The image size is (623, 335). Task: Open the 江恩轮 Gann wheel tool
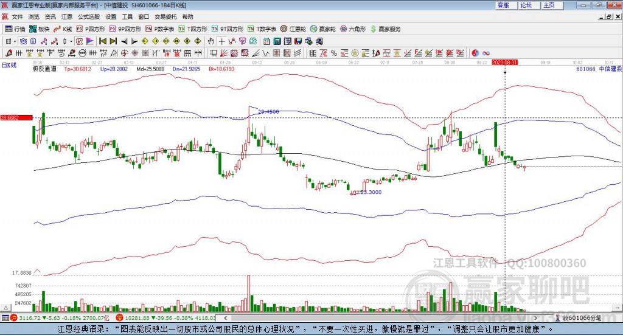[x=293, y=29]
